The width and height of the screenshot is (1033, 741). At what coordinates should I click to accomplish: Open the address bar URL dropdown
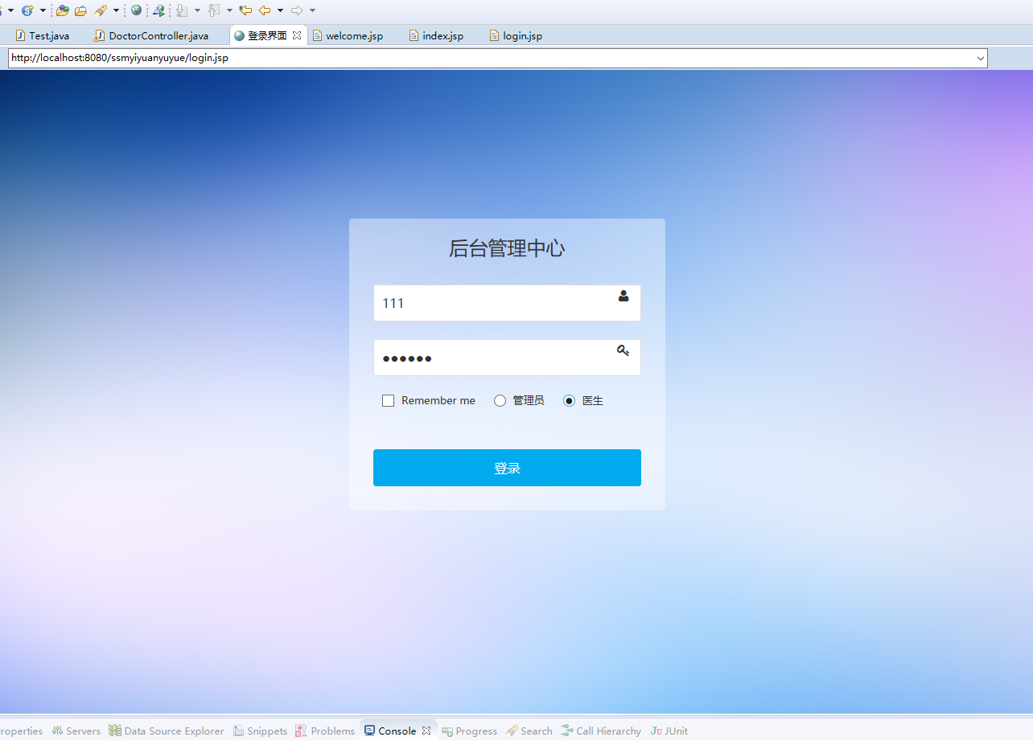(x=980, y=57)
